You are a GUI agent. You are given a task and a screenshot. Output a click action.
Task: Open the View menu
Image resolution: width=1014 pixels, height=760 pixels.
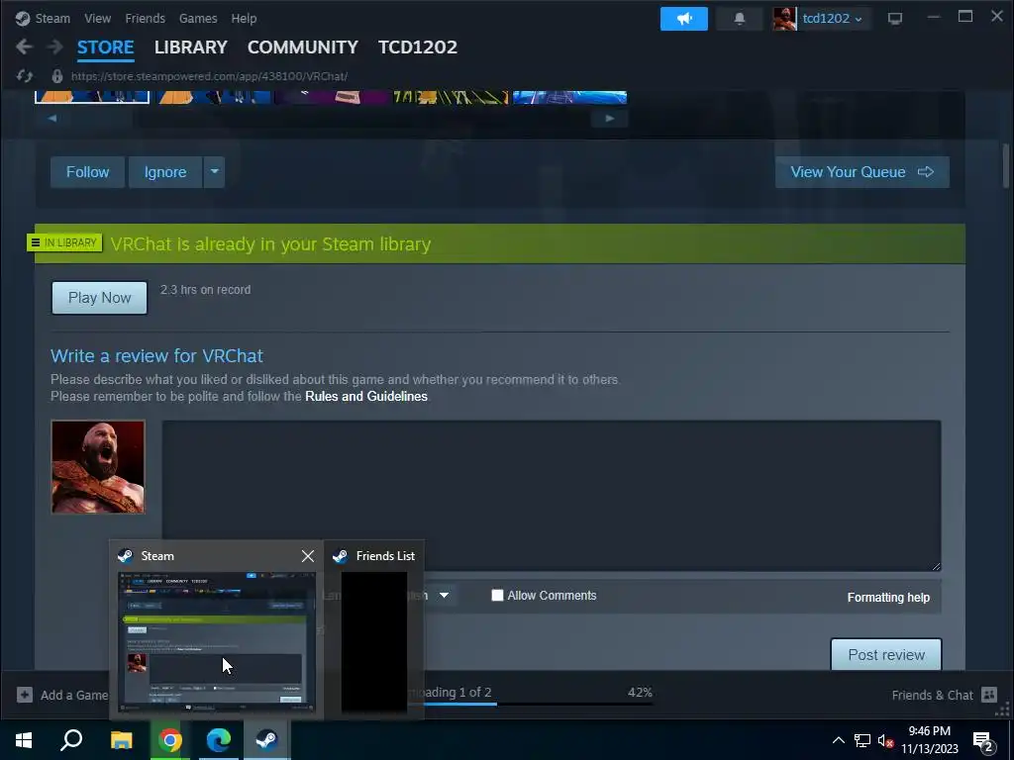[98, 18]
